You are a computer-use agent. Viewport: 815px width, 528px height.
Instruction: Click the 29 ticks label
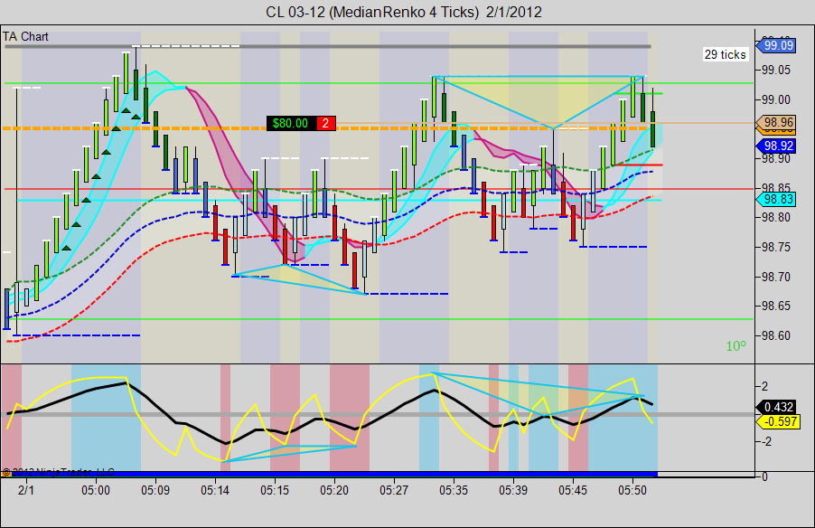[x=725, y=54]
